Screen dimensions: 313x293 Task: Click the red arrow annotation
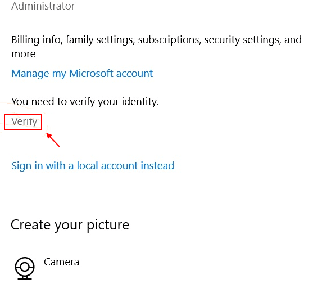(x=53, y=140)
